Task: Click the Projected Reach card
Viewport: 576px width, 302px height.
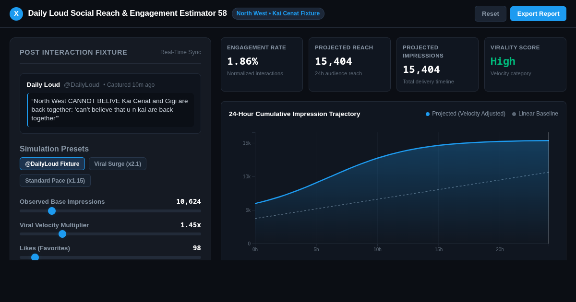Action: (x=349, y=64)
